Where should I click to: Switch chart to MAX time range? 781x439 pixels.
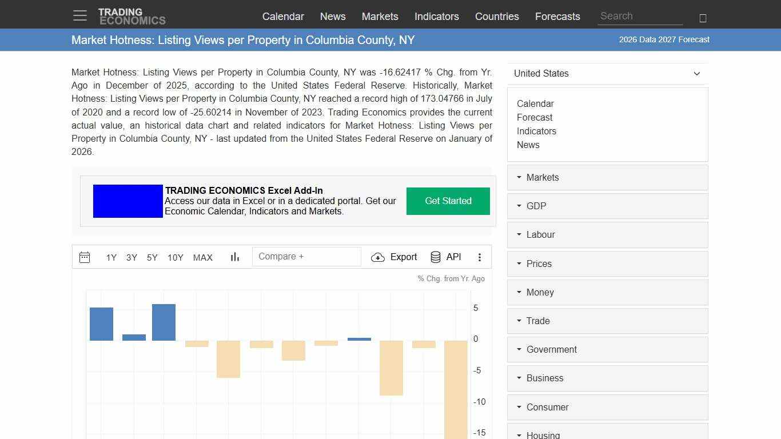(202, 257)
